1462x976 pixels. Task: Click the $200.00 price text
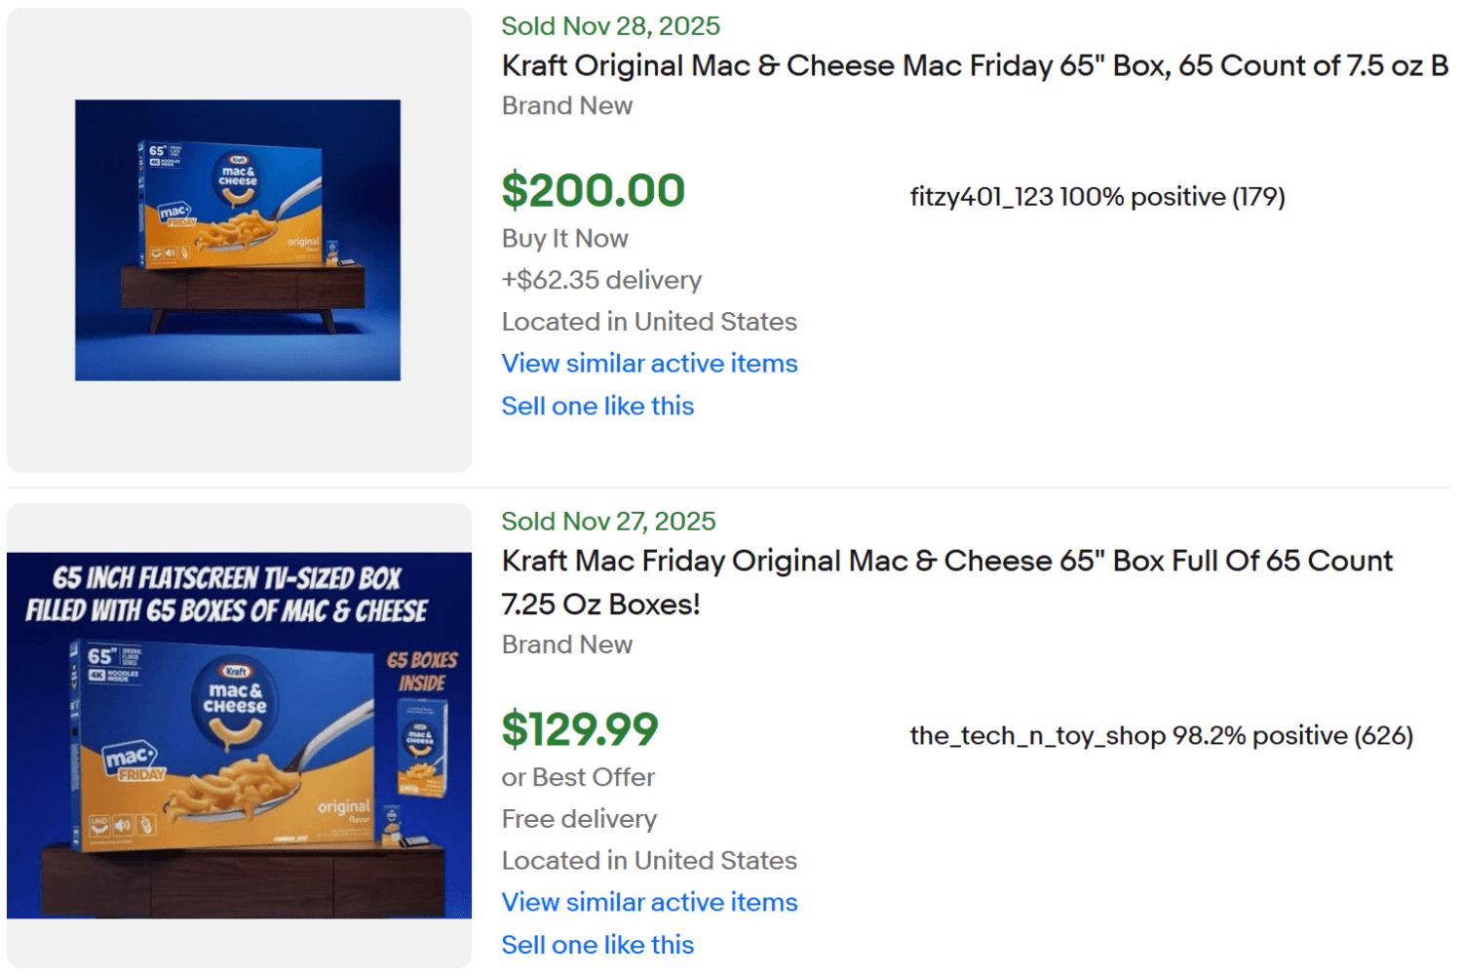[594, 189]
